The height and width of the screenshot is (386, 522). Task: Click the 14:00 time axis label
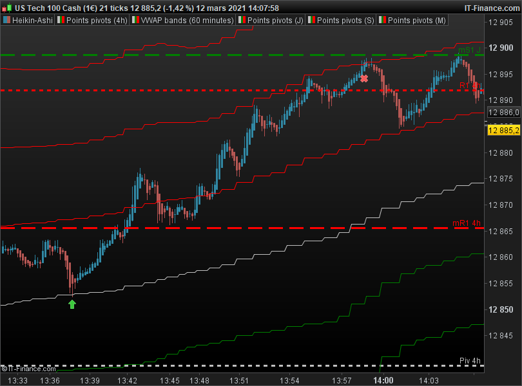click(x=383, y=380)
